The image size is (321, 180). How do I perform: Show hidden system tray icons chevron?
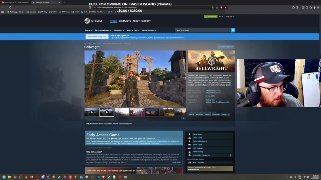287,177
